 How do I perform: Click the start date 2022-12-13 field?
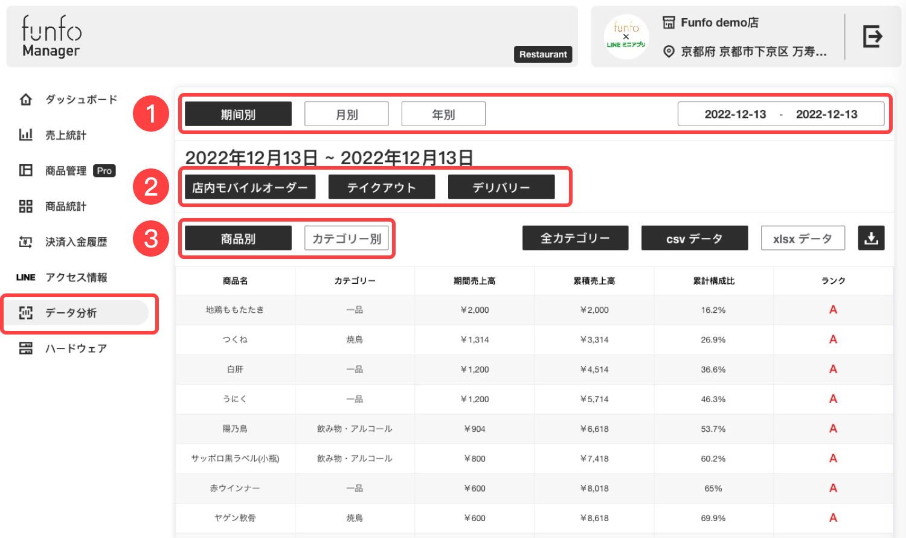coord(735,114)
